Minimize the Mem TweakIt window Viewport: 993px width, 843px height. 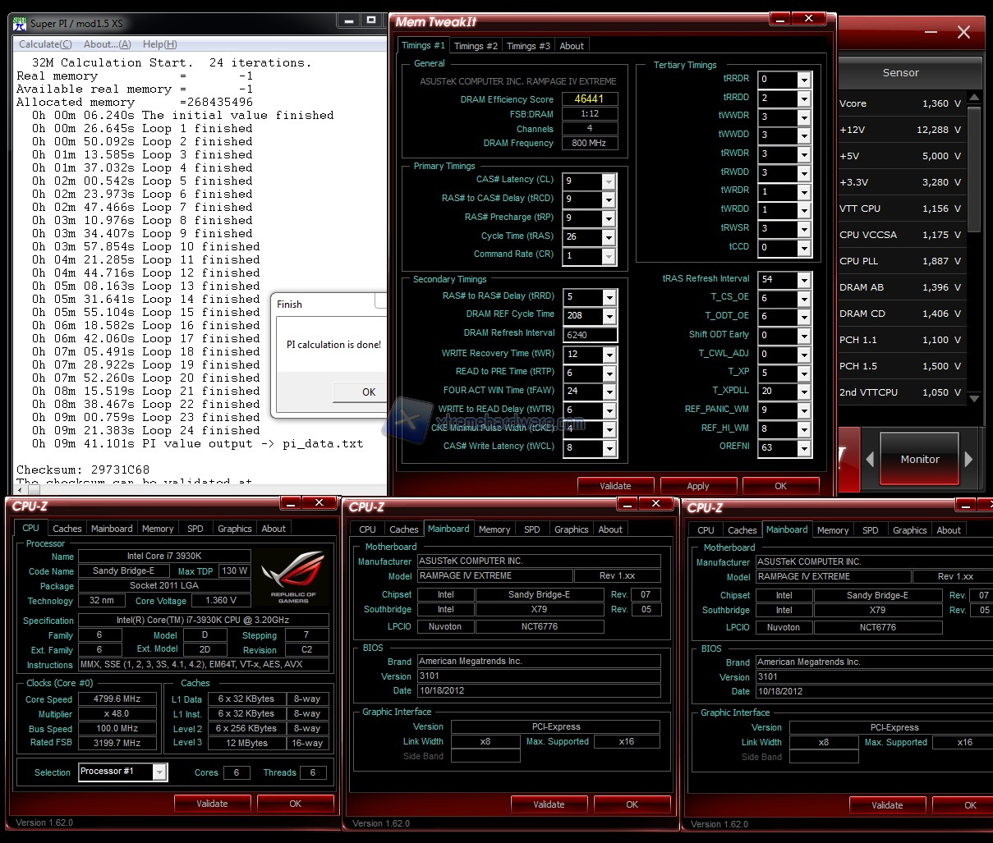click(x=778, y=18)
